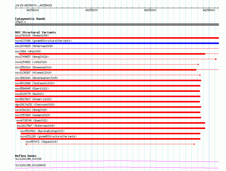Click esv2749657 (Wong2012b) label
Viewport: 226px width, 171px height.
pos(32,57)
